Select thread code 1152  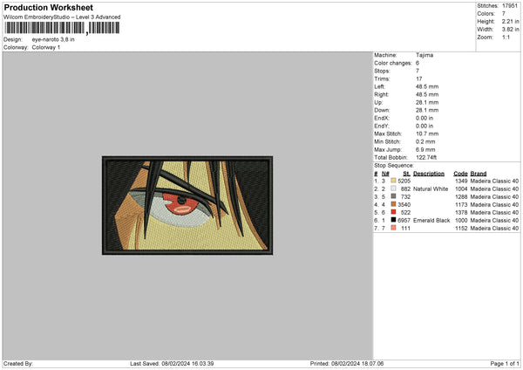461,229
